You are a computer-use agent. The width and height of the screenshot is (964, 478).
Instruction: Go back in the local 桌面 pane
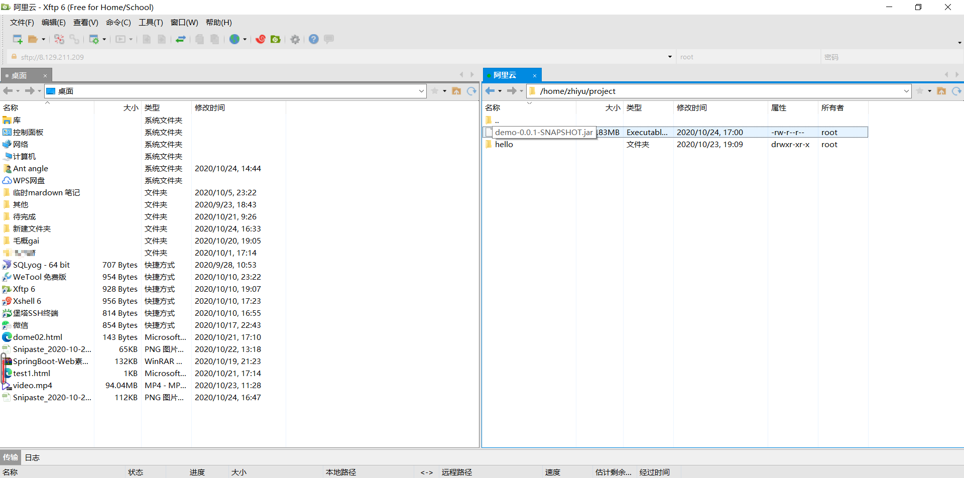point(8,91)
